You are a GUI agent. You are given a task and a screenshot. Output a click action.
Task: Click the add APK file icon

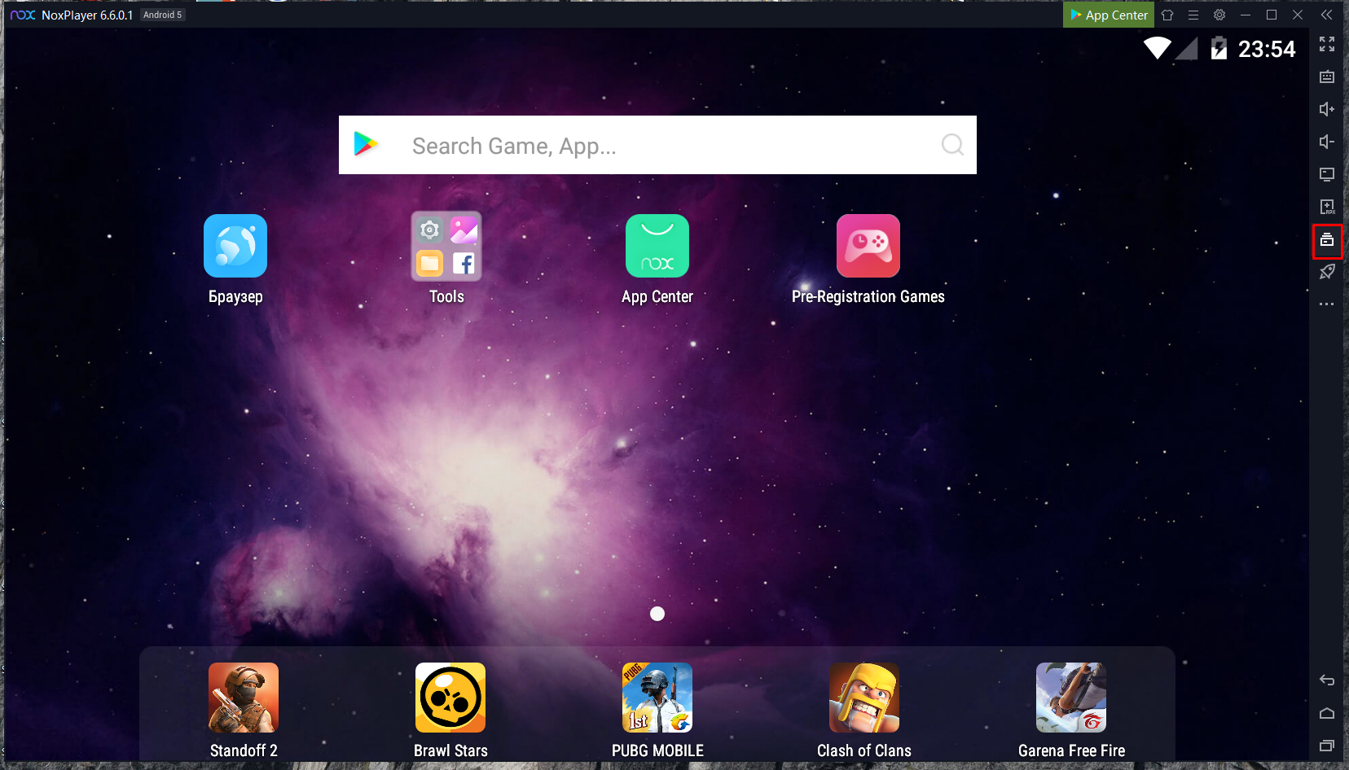[x=1327, y=207]
